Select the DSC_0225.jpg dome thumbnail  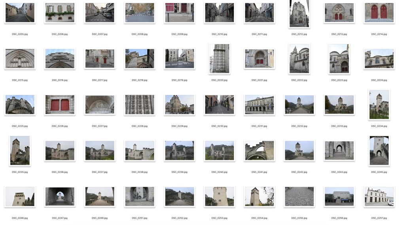20,104
